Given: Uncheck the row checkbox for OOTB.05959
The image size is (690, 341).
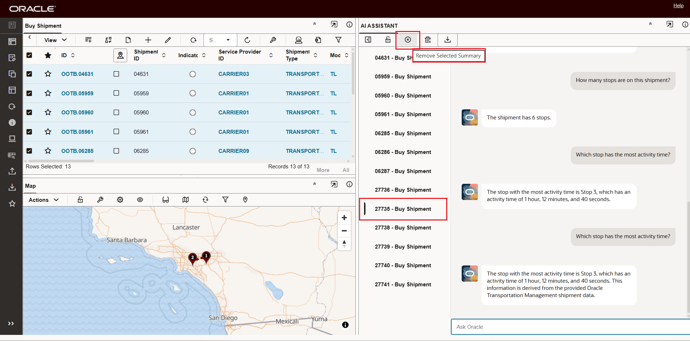Looking at the screenshot, I should pyautogui.click(x=29, y=93).
